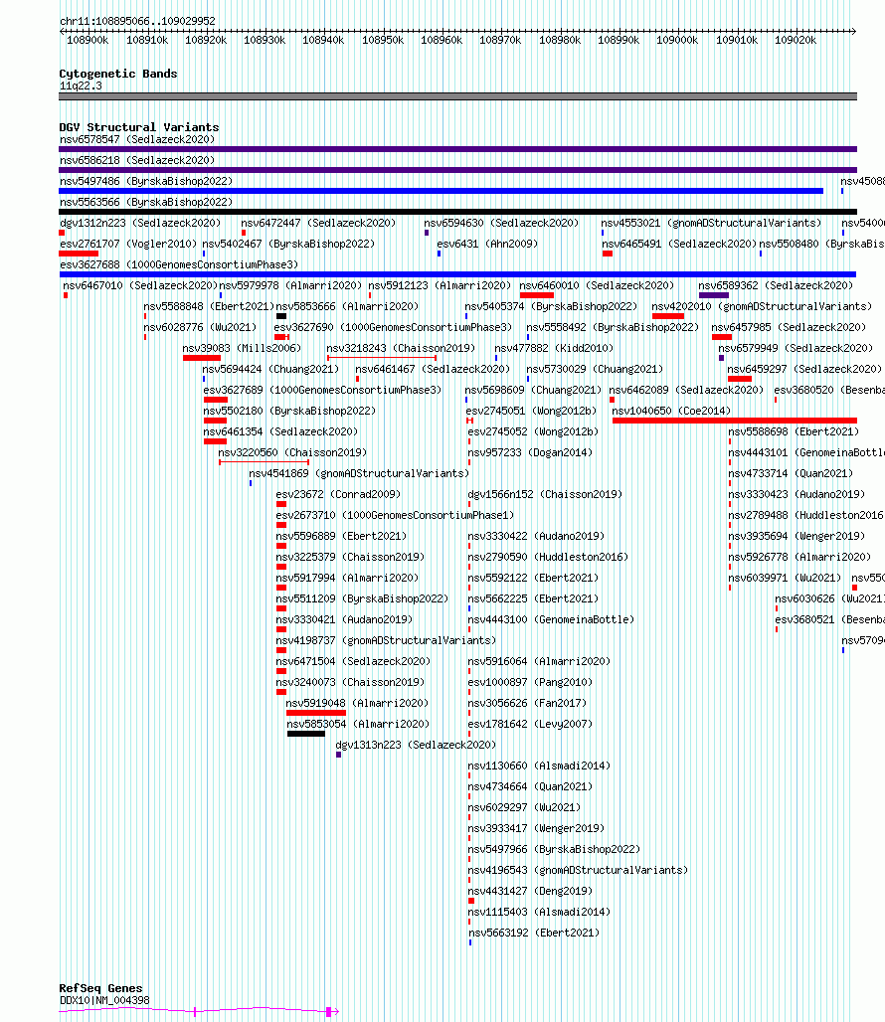Click the red bar under nsv1040650

pos(735,421)
